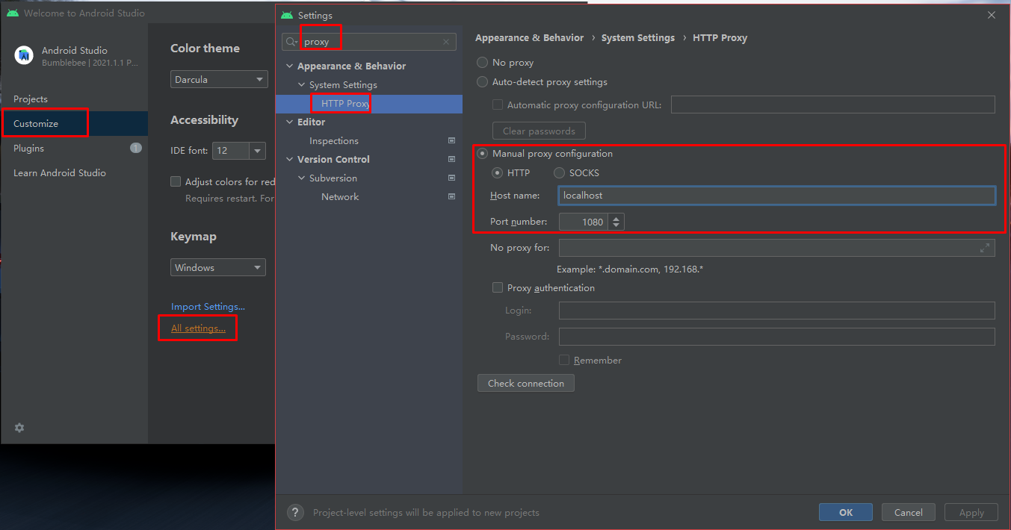Enable Proxy authentication checkbox
1011x530 pixels.
point(498,287)
